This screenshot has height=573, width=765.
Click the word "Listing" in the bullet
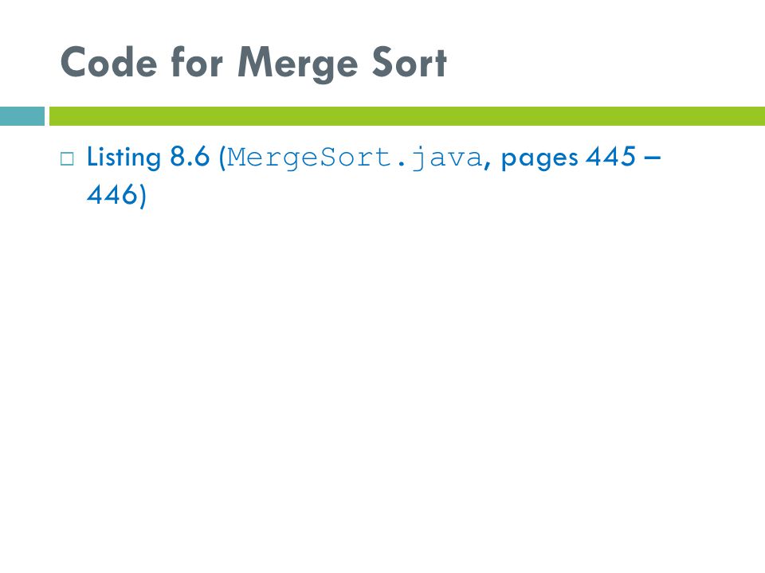pos(124,158)
